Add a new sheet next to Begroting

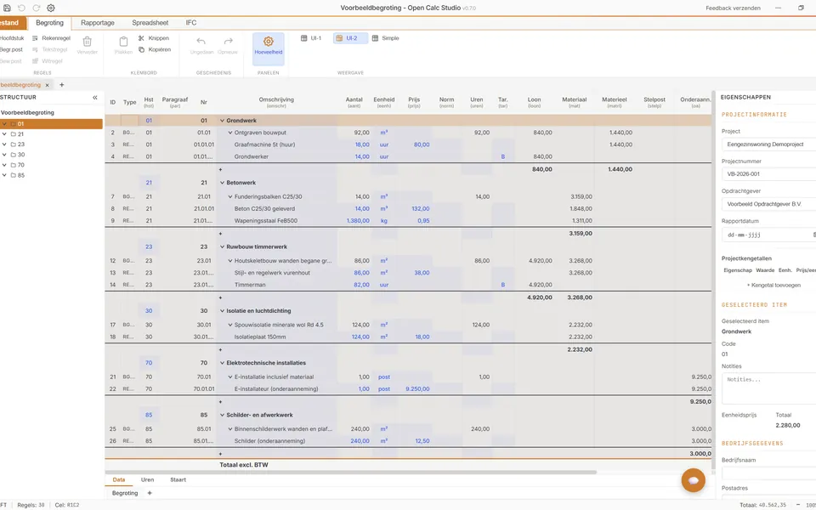coord(150,493)
